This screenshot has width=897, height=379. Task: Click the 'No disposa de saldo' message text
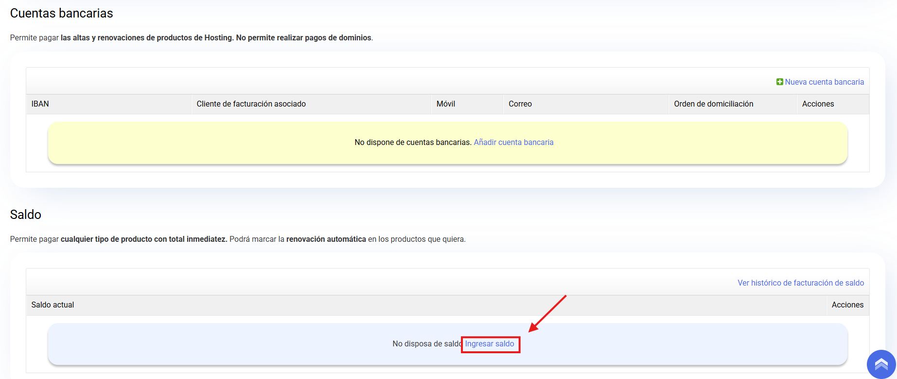pyautogui.click(x=426, y=344)
